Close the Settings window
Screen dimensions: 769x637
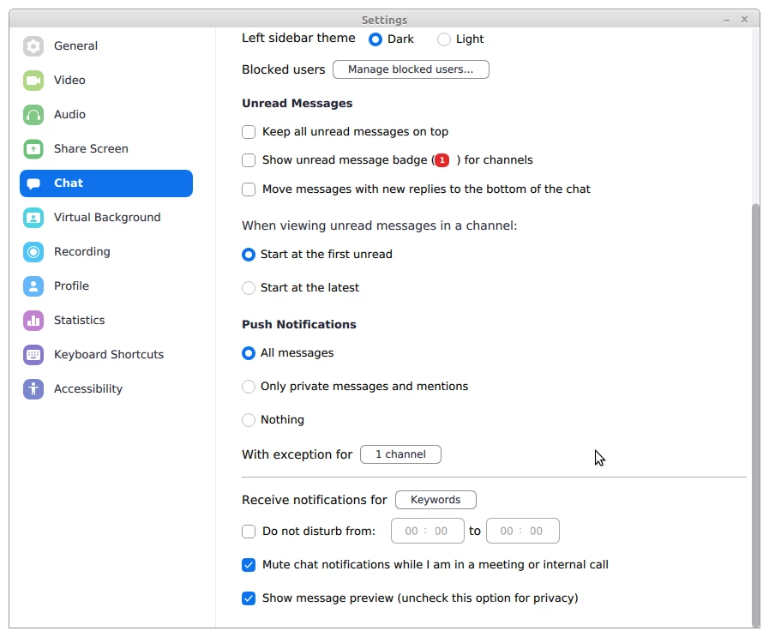pyautogui.click(x=744, y=19)
